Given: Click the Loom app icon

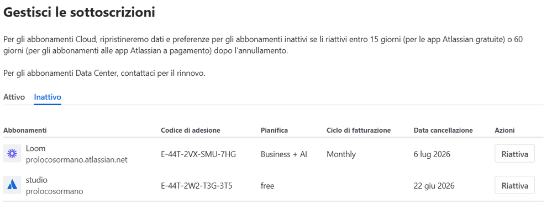Looking at the screenshot, I should (x=12, y=153).
